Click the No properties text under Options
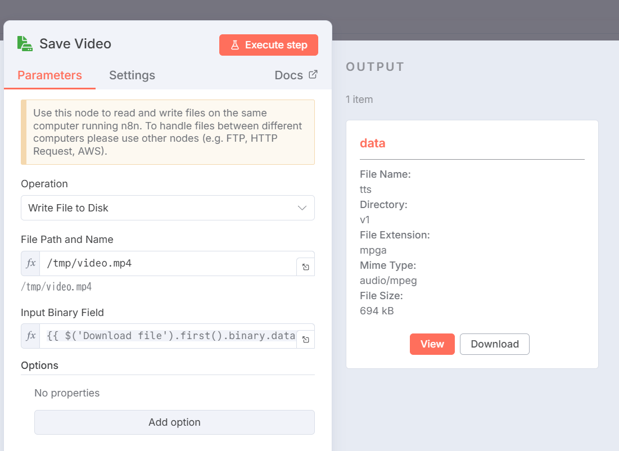 [67, 393]
